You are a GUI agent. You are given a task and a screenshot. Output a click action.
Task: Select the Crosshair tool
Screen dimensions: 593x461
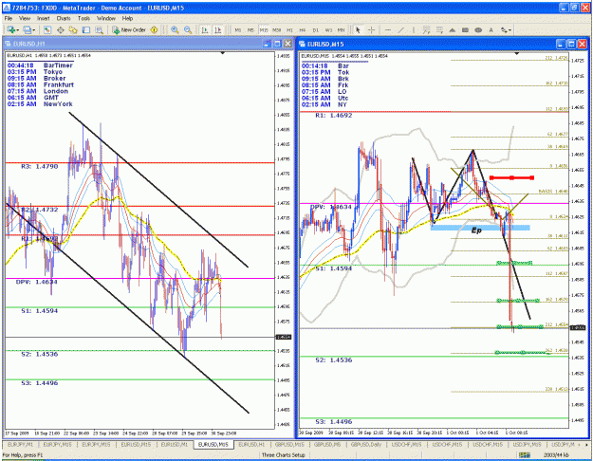pyautogui.click(x=371, y=29)
